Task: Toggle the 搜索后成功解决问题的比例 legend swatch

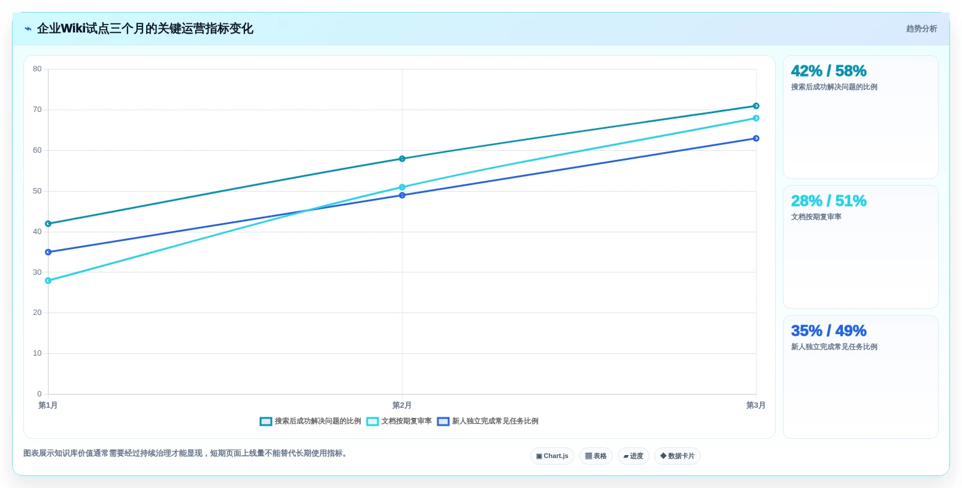Action: pyautogui.click(x=266, y=422)
